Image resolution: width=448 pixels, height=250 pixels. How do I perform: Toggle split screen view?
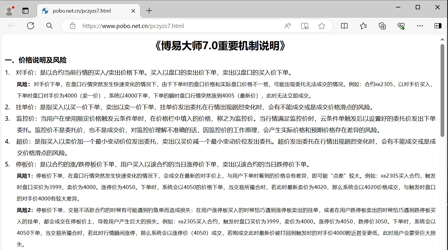click(344, 26)
